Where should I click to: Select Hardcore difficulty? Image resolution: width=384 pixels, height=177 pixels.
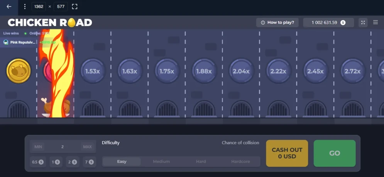[x=240, y=162]
